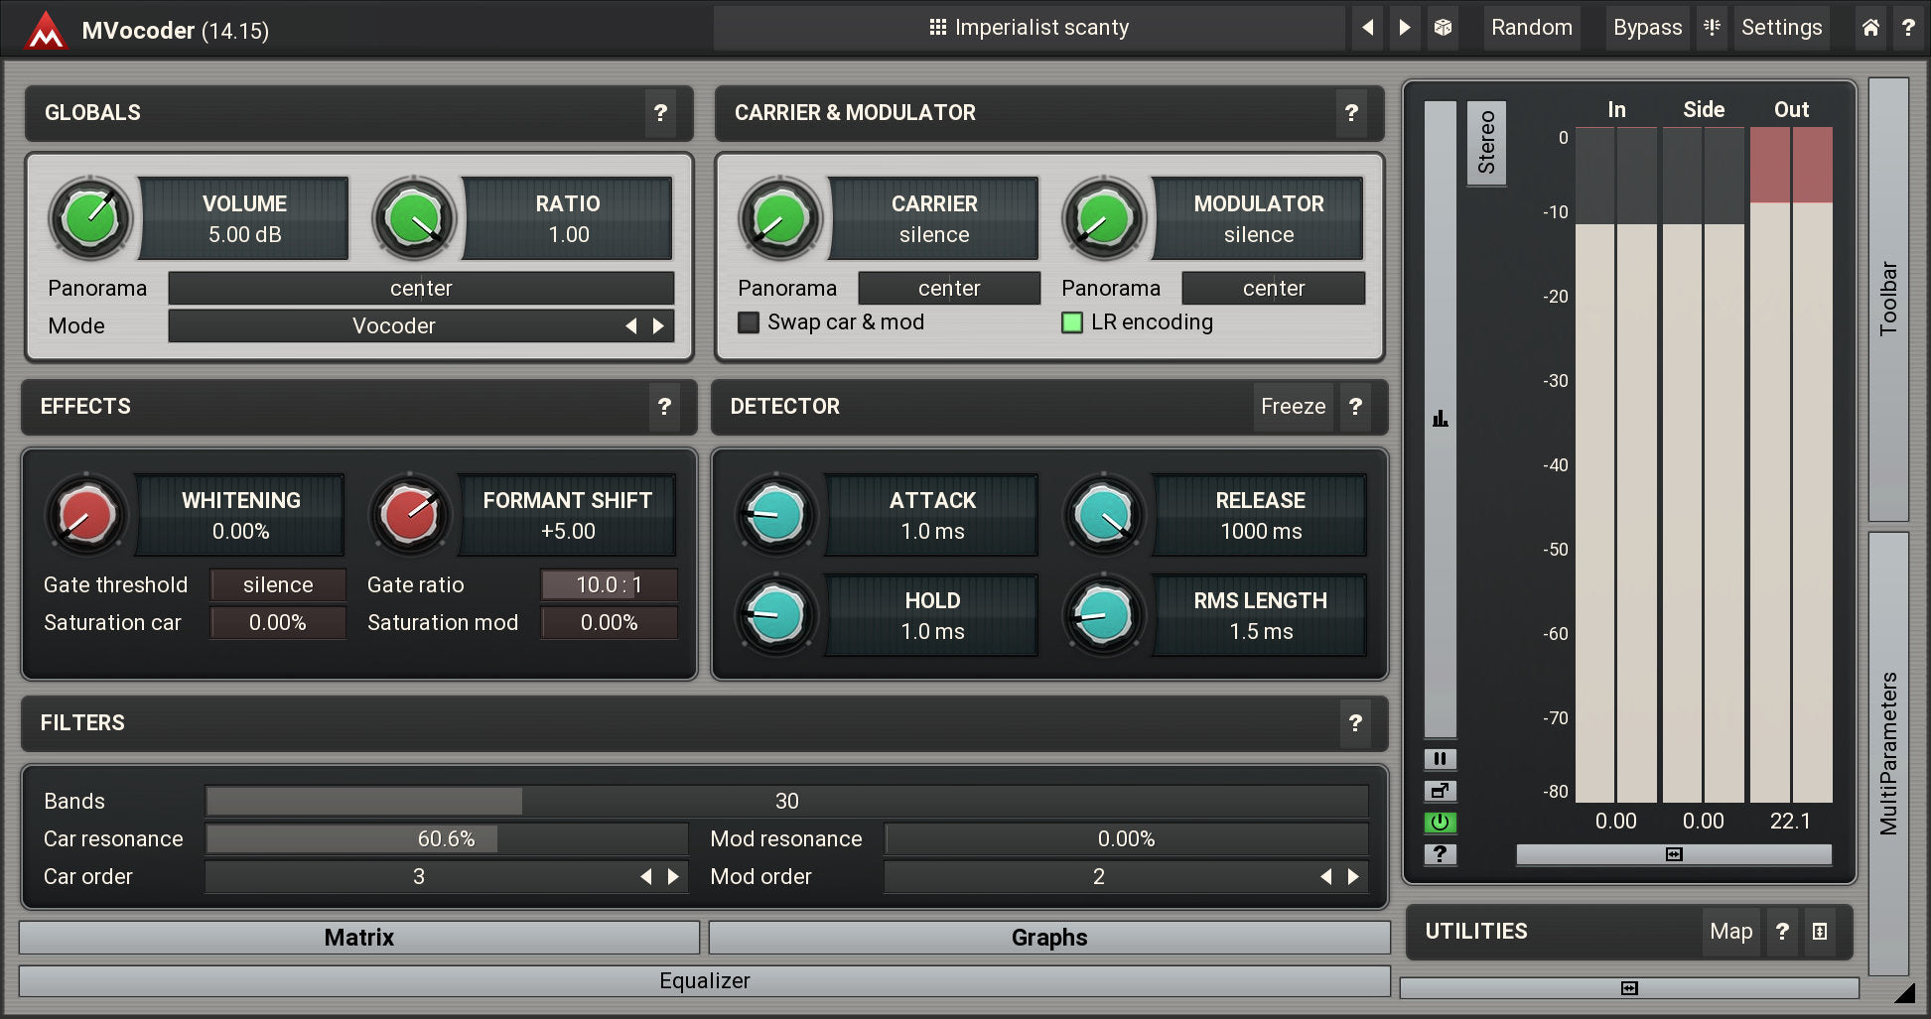Image resolution: width=1931 pixels, height=1019 pixels.
Task: Open the Globals section help icon
Action: (x=660, y=113)
